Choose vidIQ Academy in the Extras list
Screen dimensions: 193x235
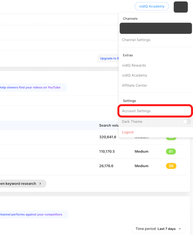135,75
